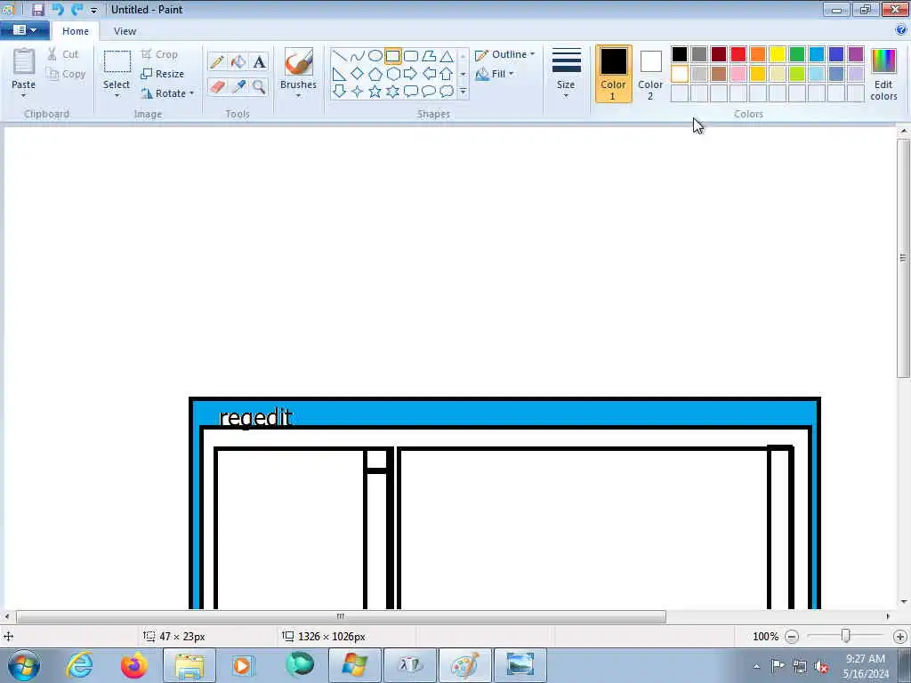Choose the Five-point star shape
Viewport: 911px width, 683px height.
click(375, 92)
